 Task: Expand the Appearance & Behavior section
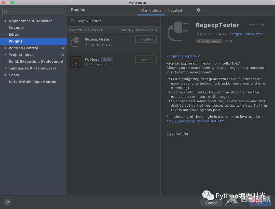coord(5,21)
